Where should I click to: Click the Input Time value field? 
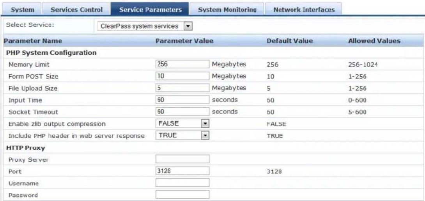pos(182,100)
